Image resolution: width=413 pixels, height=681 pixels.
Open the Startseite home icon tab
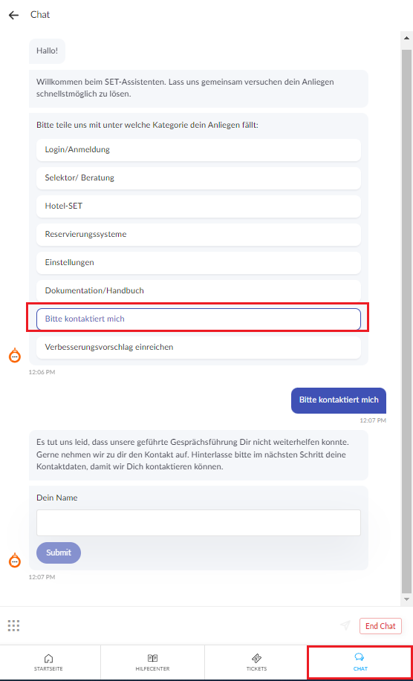48,662
